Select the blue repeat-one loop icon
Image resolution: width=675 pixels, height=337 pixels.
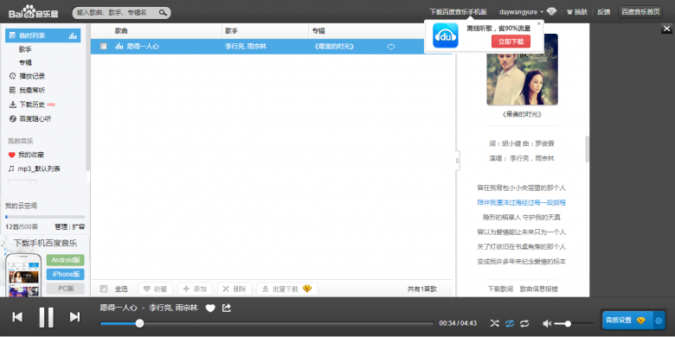[510, 323]
